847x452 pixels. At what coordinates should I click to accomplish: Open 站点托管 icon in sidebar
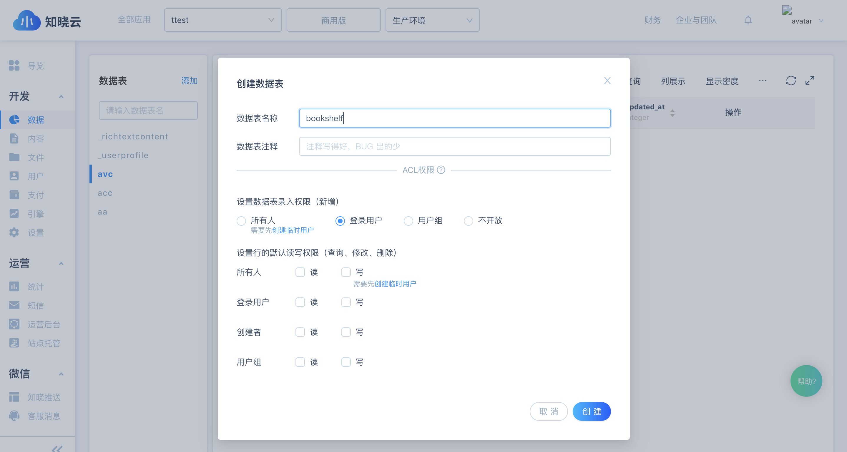click(x=14, y=343)
